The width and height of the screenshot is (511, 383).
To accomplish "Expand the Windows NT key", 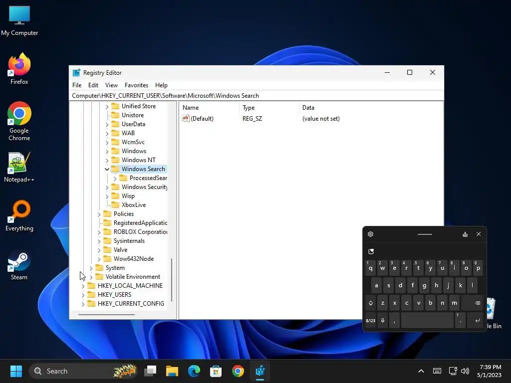I will pos(107,160).
